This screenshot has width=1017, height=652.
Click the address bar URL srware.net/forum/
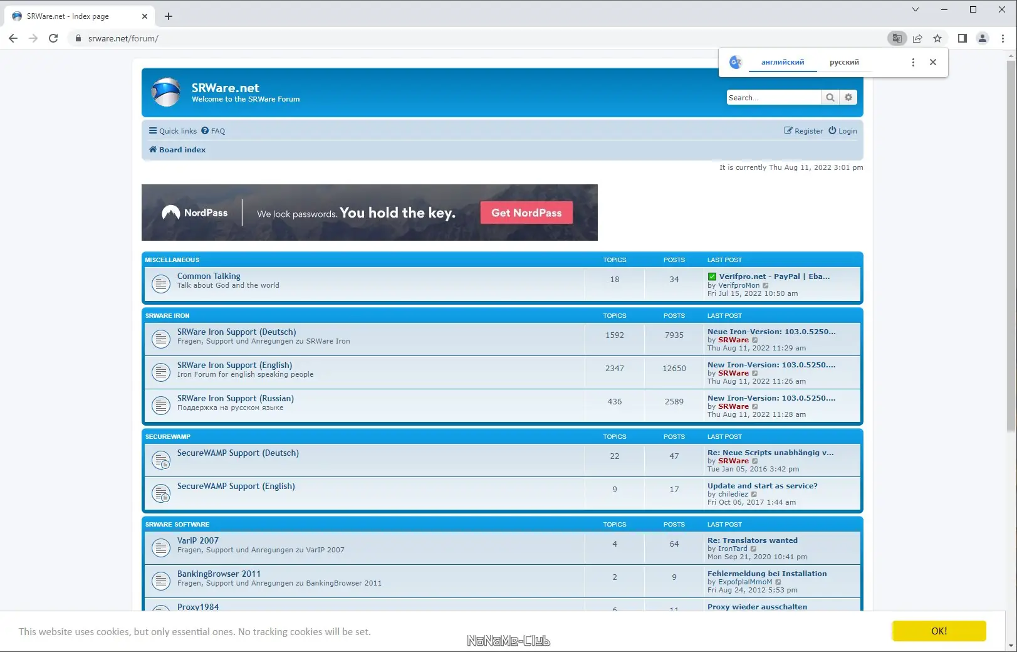(x=123, y=38)
